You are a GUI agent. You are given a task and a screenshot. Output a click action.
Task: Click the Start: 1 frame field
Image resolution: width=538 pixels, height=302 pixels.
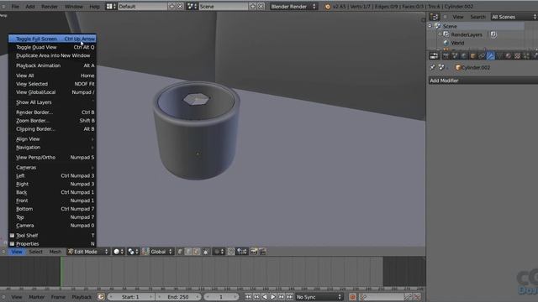(x=130, y=297)
